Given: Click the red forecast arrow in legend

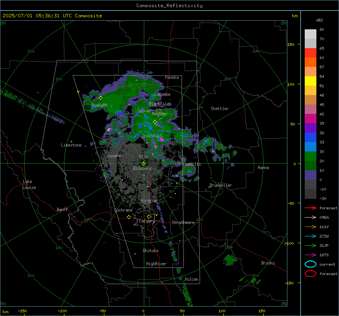Looking at the screenshot, I should [310, 208].
